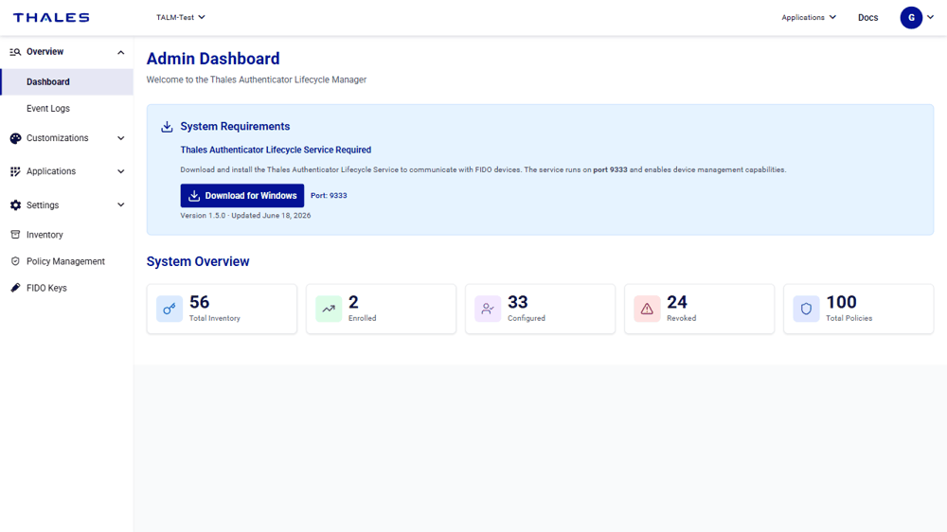Click 'Thales Authenticator Lifecycle Service Required' text
The width and height of the screenshot is (947, 532).
click(276, 150)
